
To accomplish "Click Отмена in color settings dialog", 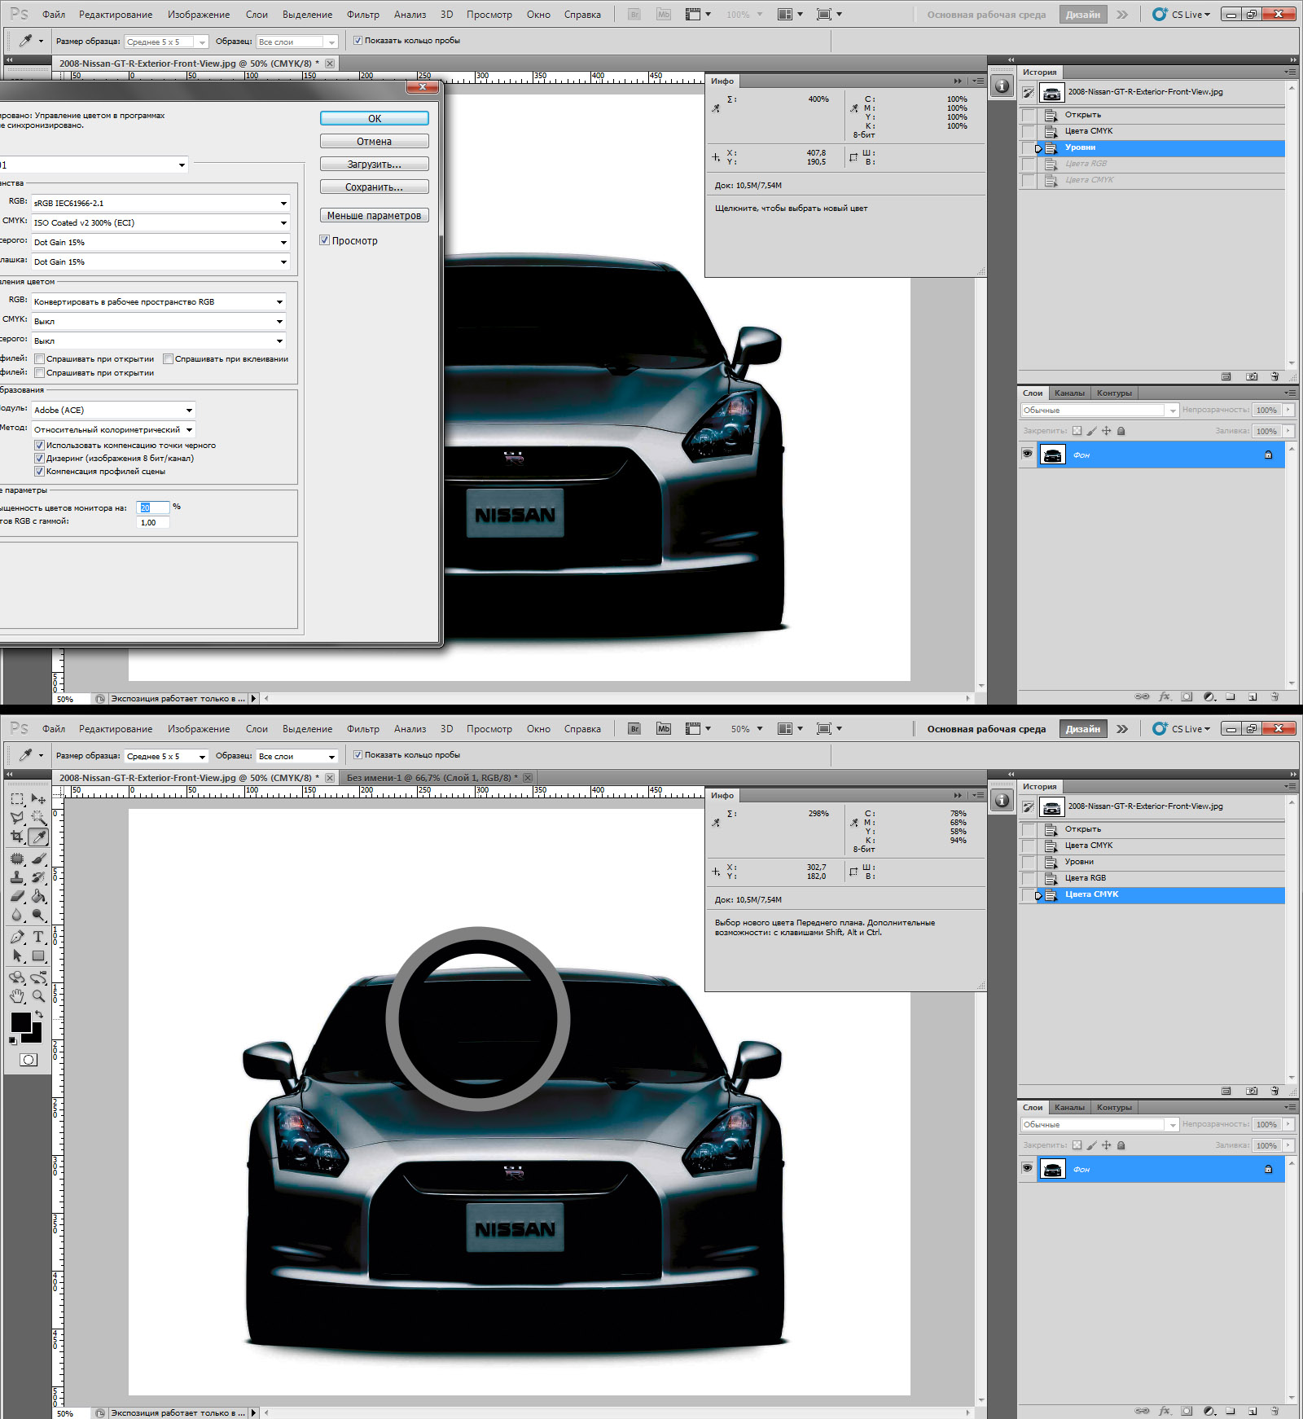I will point(375,141).
